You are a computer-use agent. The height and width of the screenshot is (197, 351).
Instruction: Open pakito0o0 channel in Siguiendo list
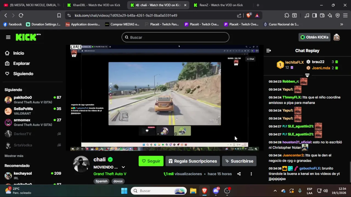[33, 100]
